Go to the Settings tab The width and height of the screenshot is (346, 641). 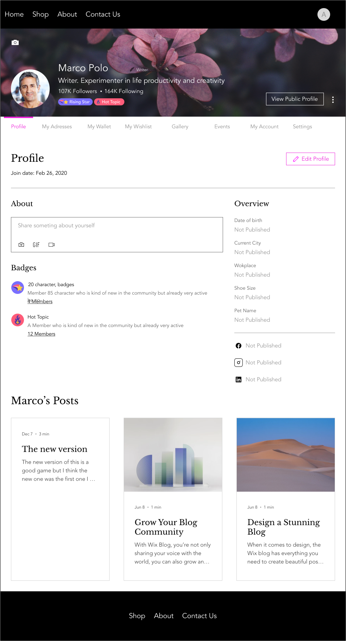[302, 127]
